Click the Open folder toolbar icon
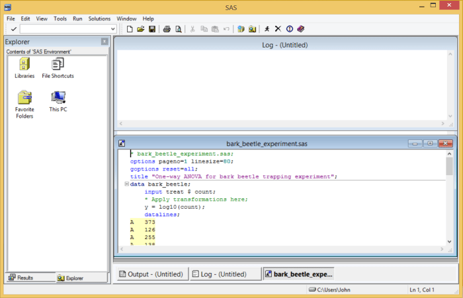463x298 pixels. pyautogui.click(x=141, y=29)
